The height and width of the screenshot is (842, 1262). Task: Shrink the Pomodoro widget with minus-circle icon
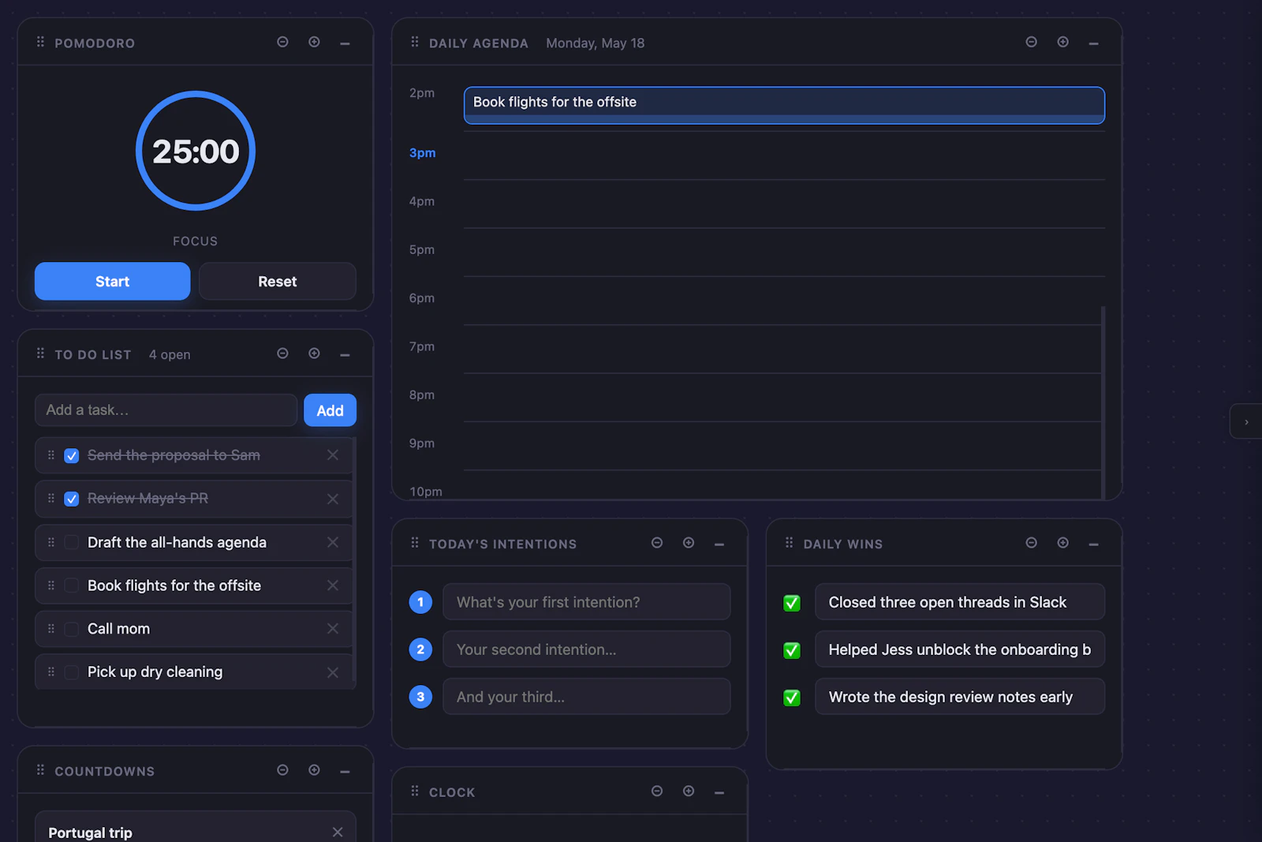coord(282,42)
